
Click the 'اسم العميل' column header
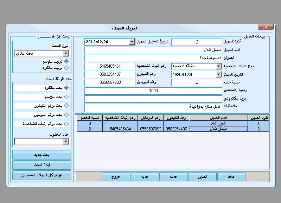(218, 117)
